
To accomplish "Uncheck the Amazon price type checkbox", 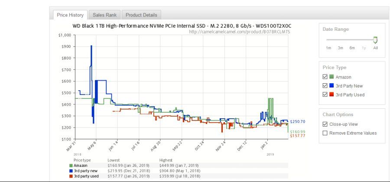I will (325, 77).
